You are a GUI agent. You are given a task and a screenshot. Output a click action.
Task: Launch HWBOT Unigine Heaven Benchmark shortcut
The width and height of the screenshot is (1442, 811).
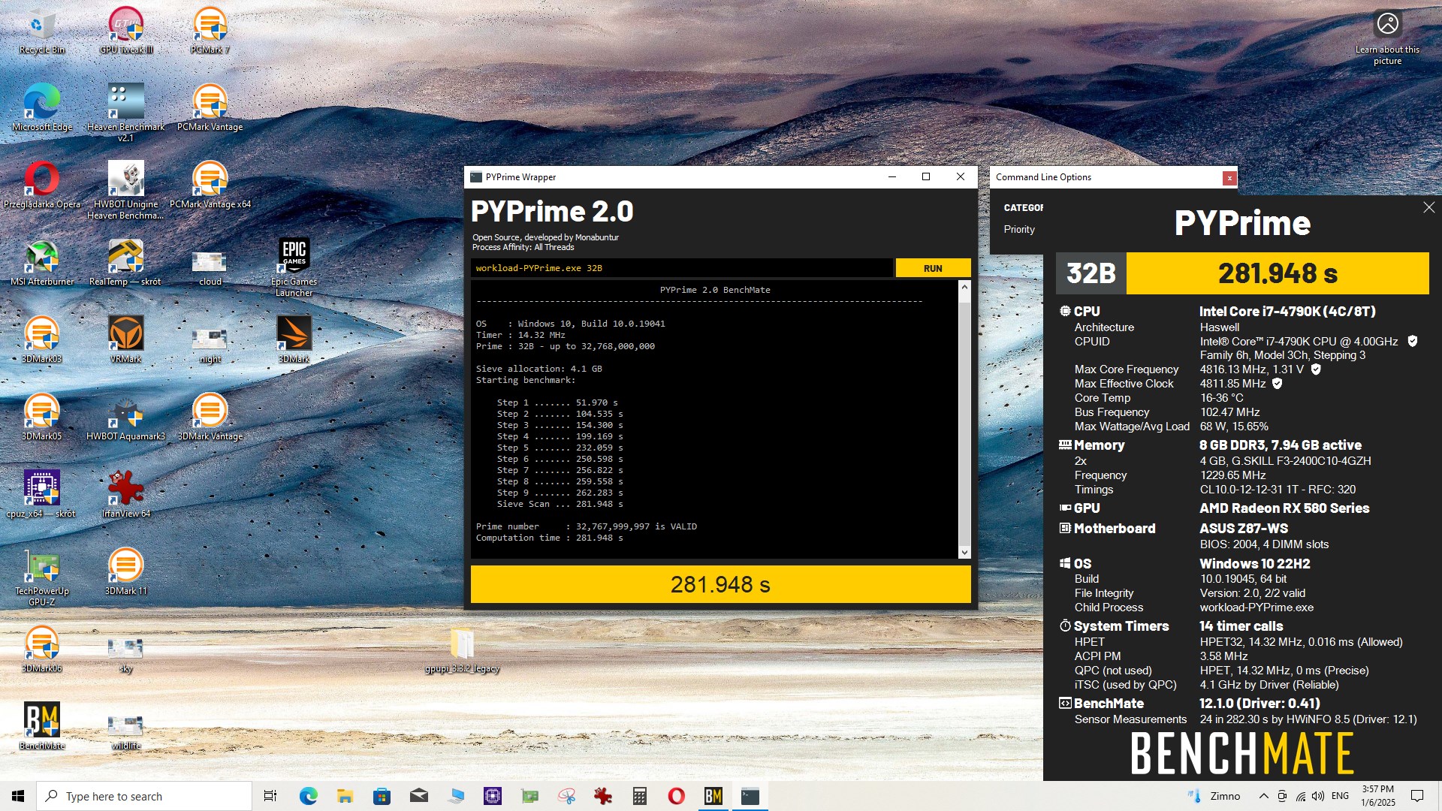(x=126, y=191)
